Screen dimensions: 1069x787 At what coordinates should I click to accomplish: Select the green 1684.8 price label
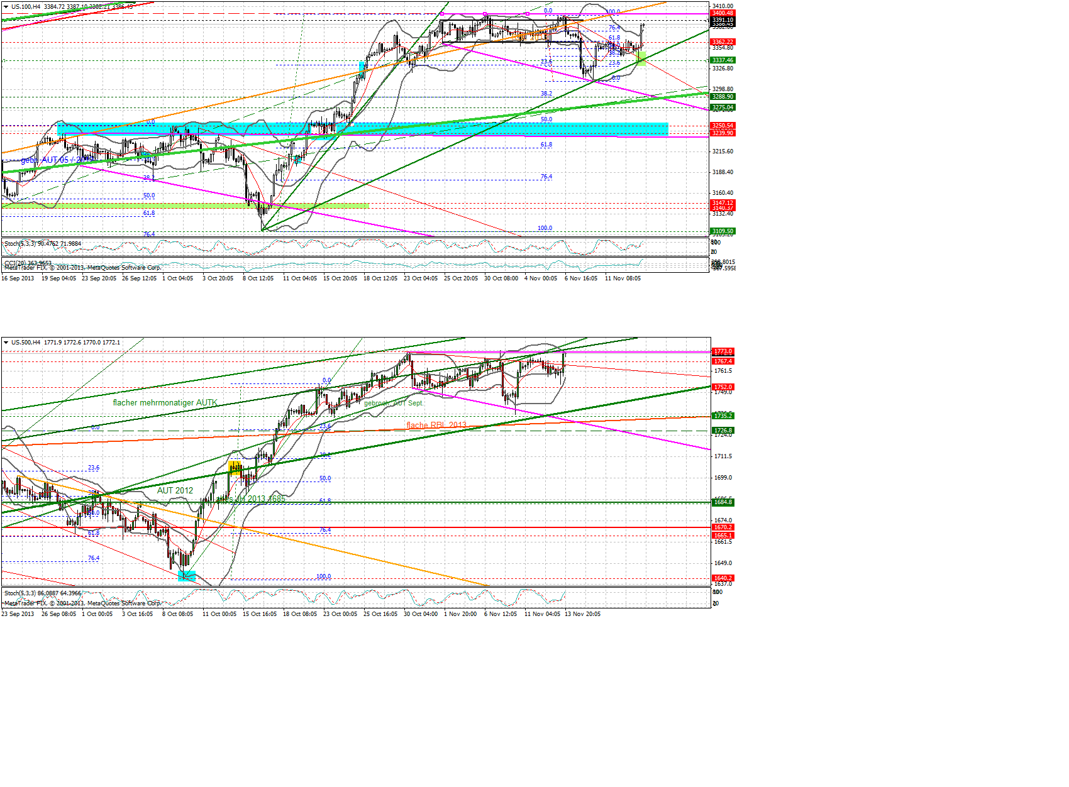coord(723,502)
